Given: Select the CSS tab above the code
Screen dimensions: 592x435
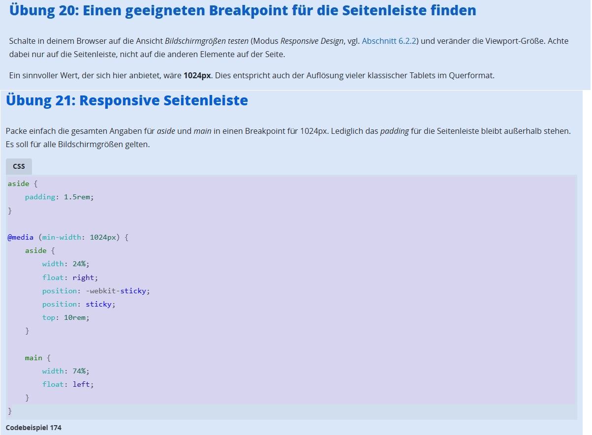Looking at the screenshot, I should click(x=19, y=166).
